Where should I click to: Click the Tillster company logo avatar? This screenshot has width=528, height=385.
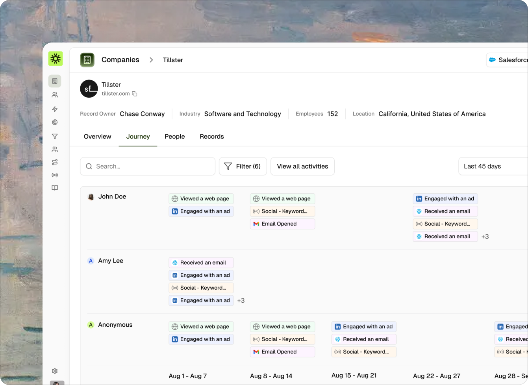coord(89,89)
